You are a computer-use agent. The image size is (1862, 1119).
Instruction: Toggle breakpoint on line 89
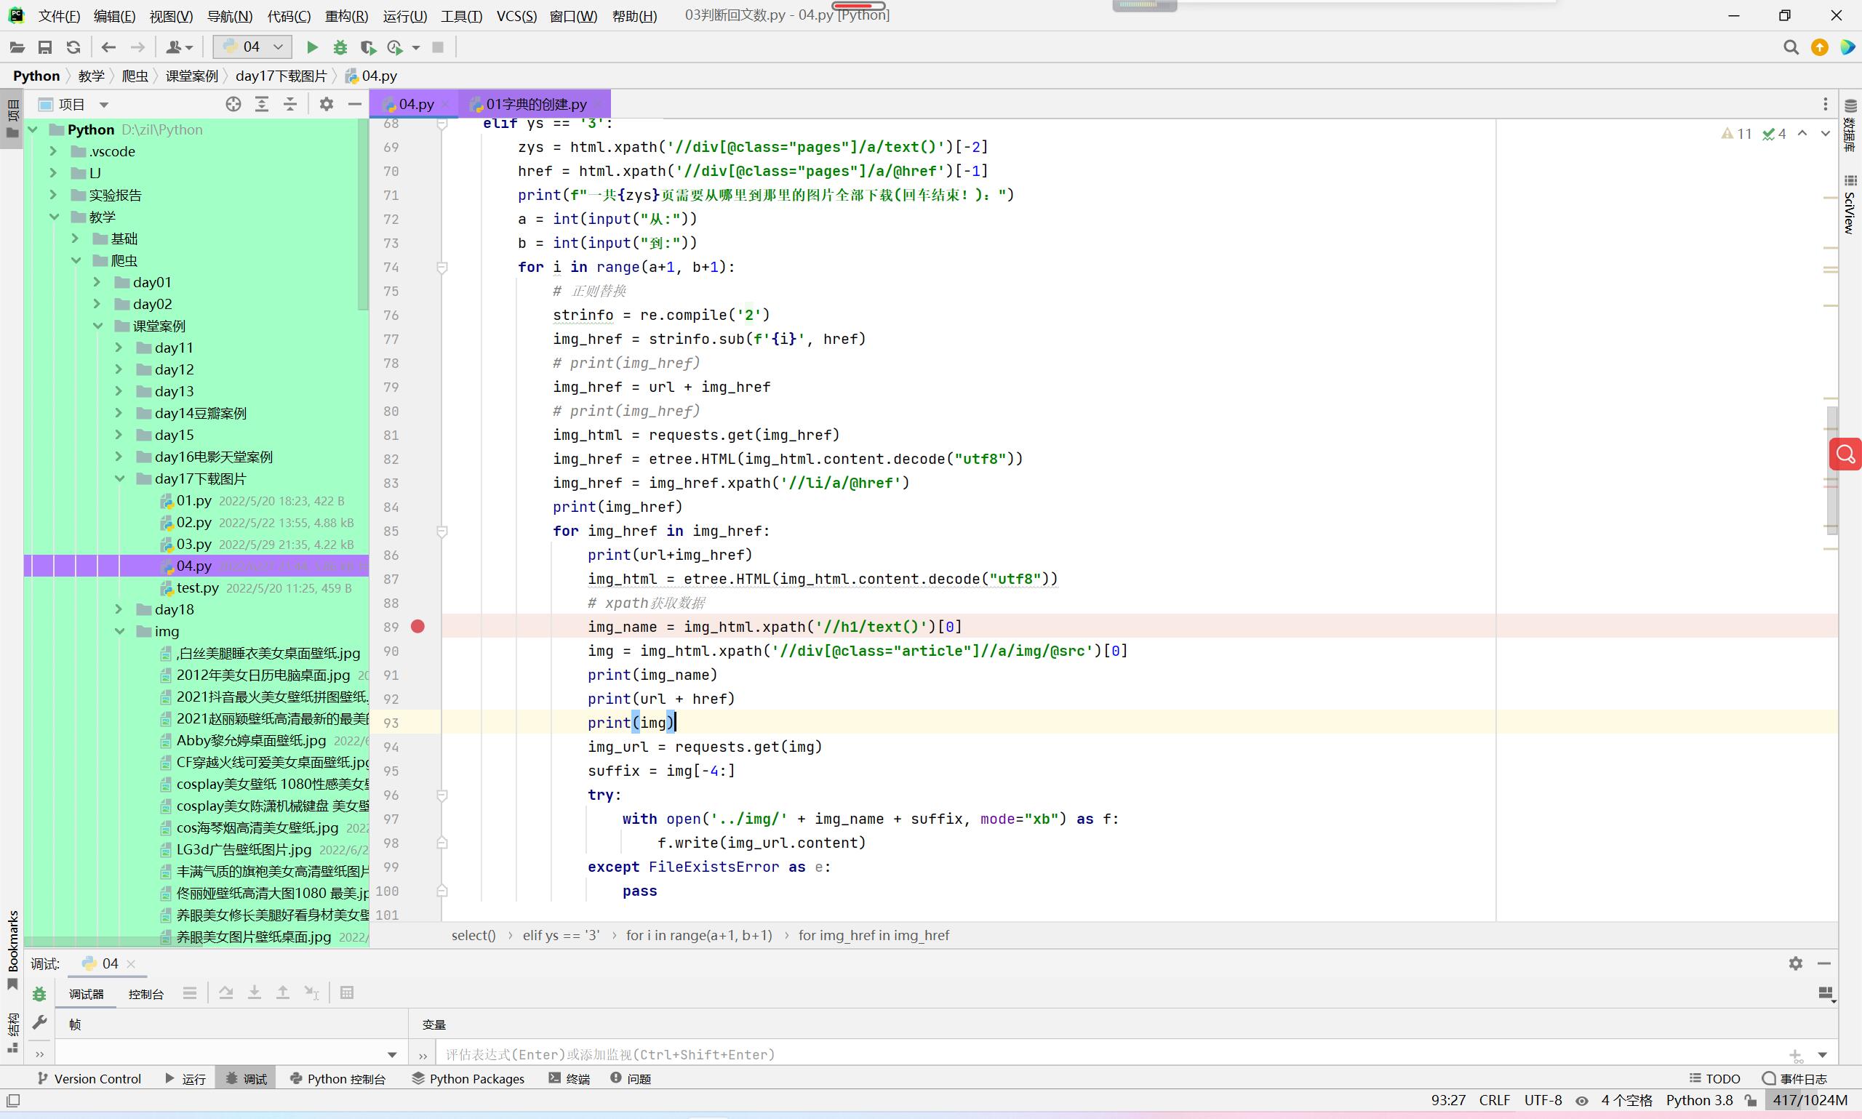pyautogui.click(x=417, y=627)
